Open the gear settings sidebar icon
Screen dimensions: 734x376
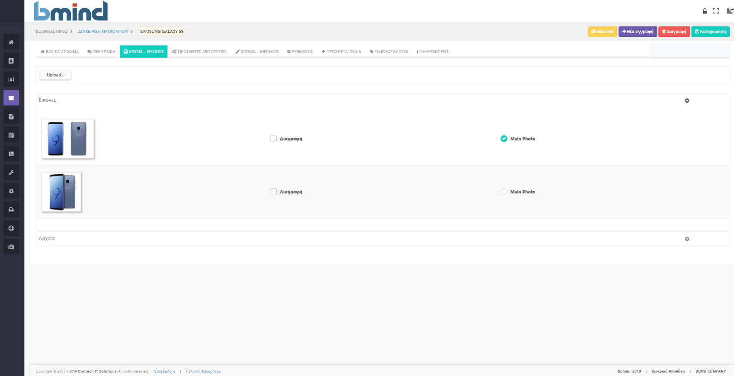coord(11,191)
